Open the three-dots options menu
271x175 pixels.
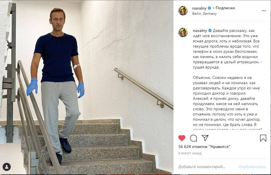[263, 11]
